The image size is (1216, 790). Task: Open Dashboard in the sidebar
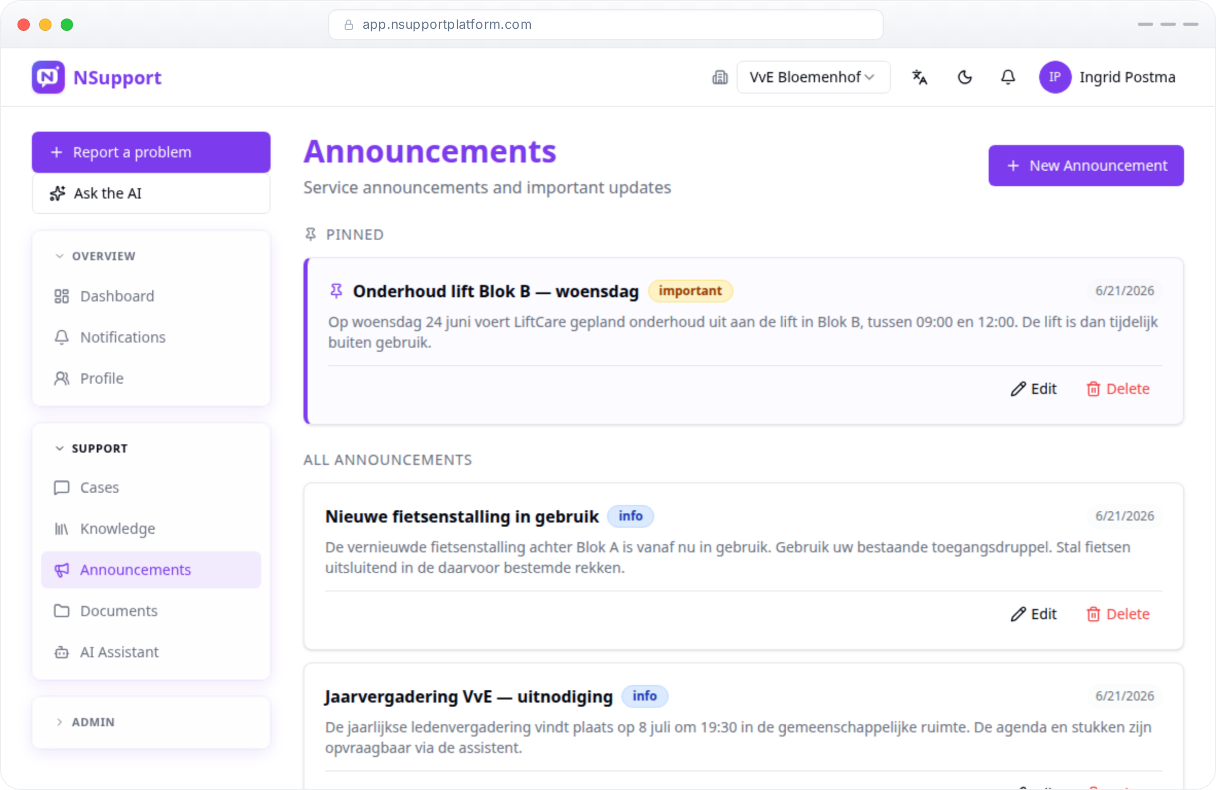[x=151, y=296]
